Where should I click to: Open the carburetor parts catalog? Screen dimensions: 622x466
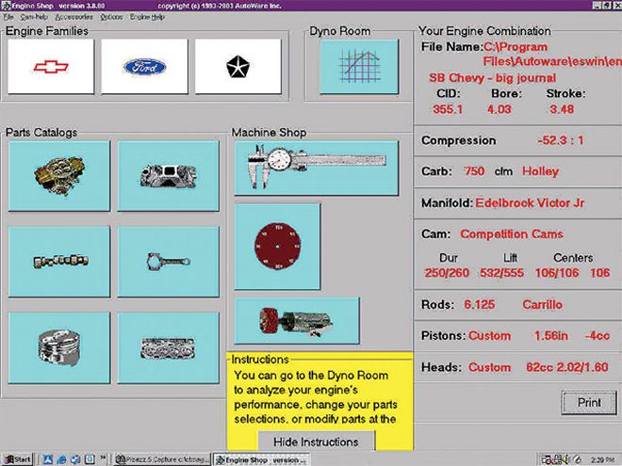point(59,175)
